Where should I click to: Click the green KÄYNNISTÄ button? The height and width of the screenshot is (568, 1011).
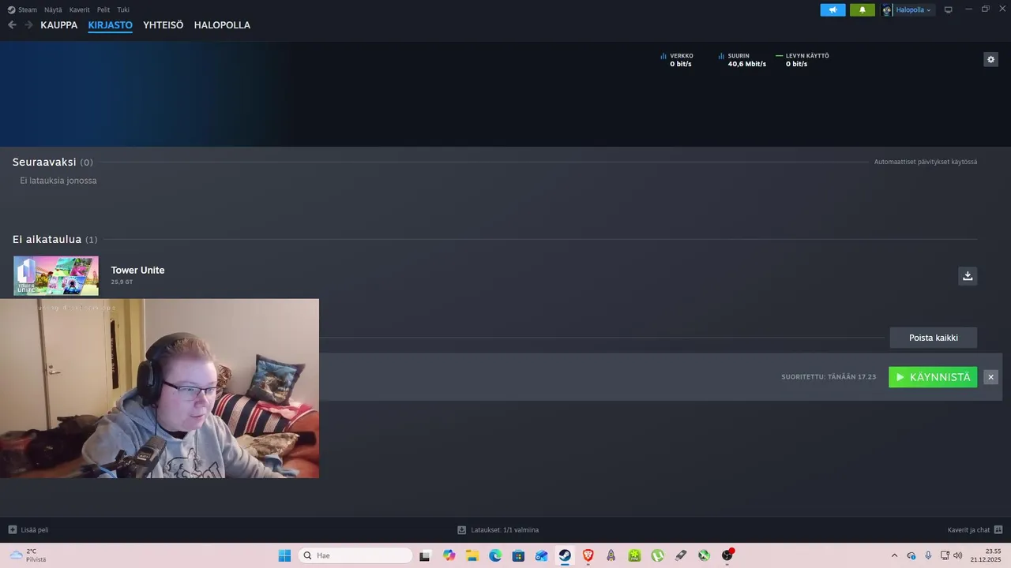(933, 377)
